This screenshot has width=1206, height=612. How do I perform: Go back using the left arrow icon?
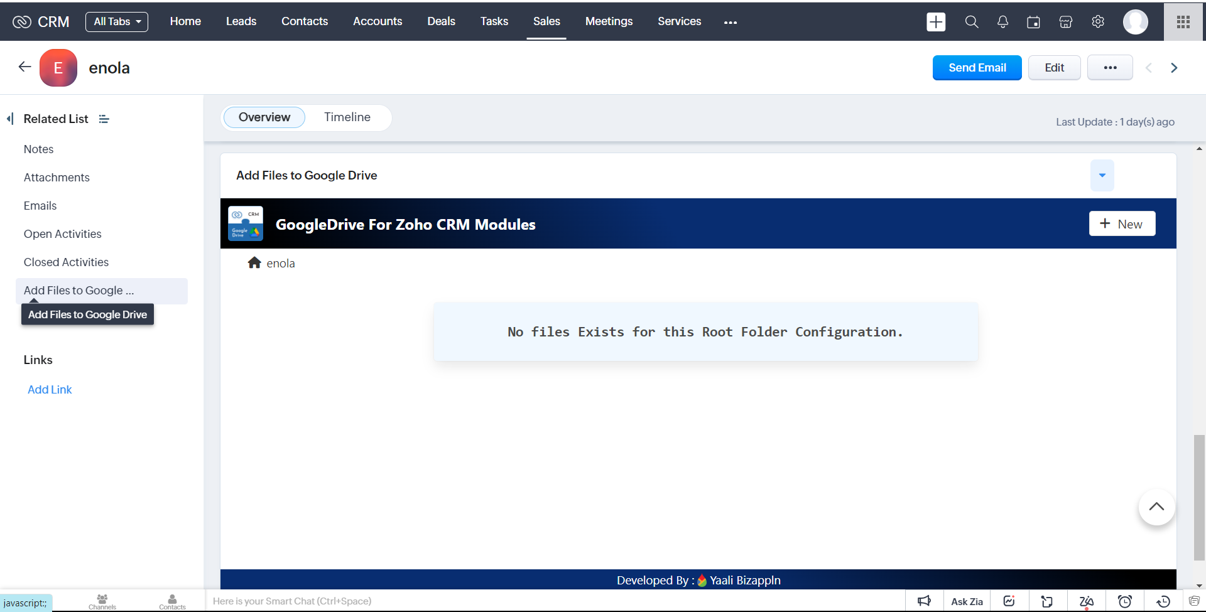pos(24,67)
